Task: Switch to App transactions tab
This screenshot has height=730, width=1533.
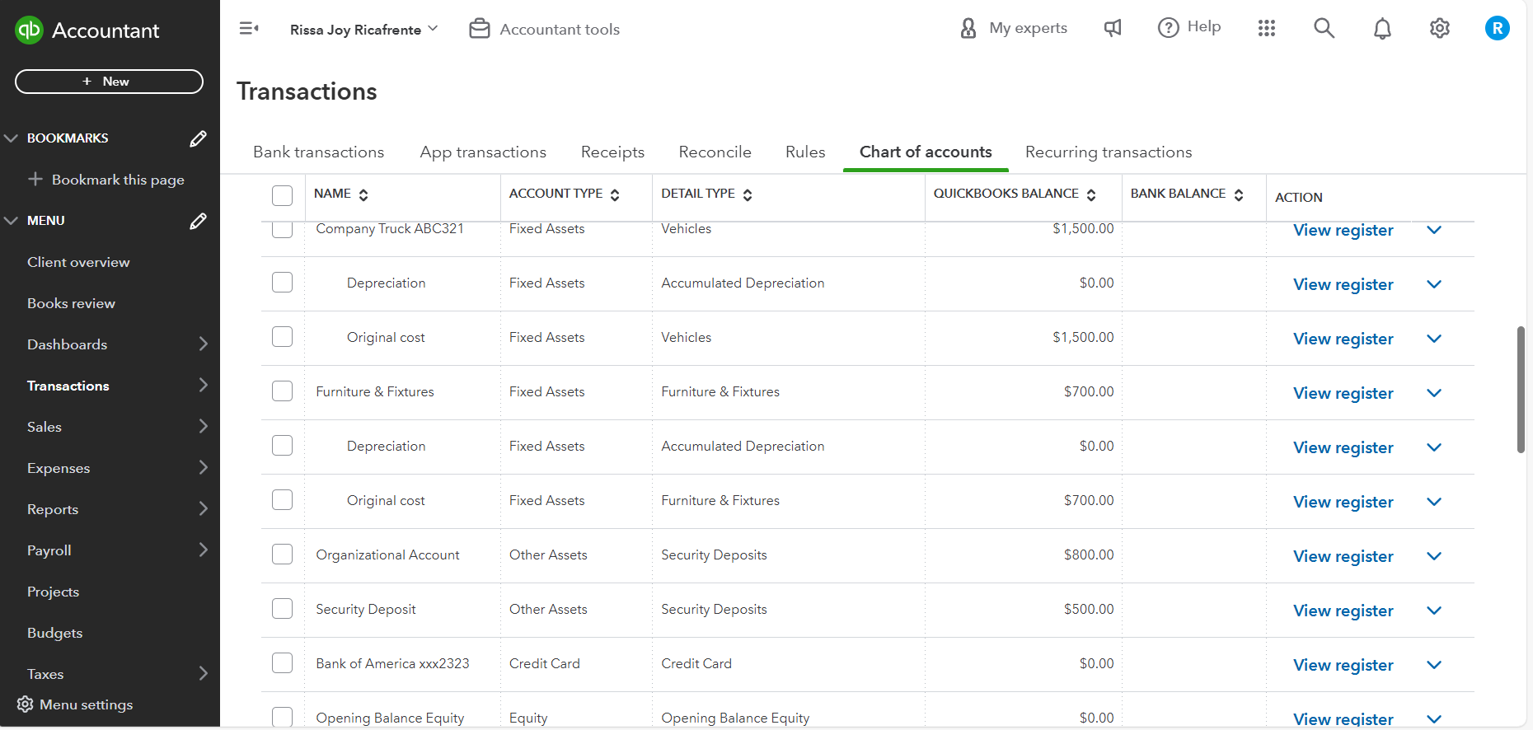Action: [483, 152]
